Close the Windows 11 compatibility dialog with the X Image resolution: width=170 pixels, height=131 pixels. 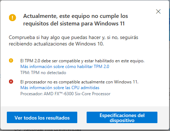point(158,11)
